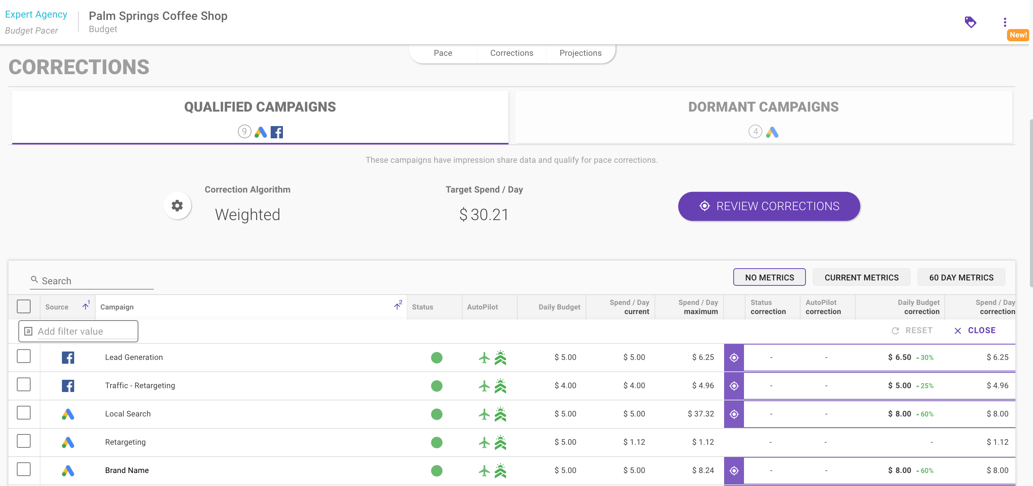This screenshot has height=486, width=1033.
Task: Click the AutoPilot tree icon for Retargeting
Action: coord(500,442)
